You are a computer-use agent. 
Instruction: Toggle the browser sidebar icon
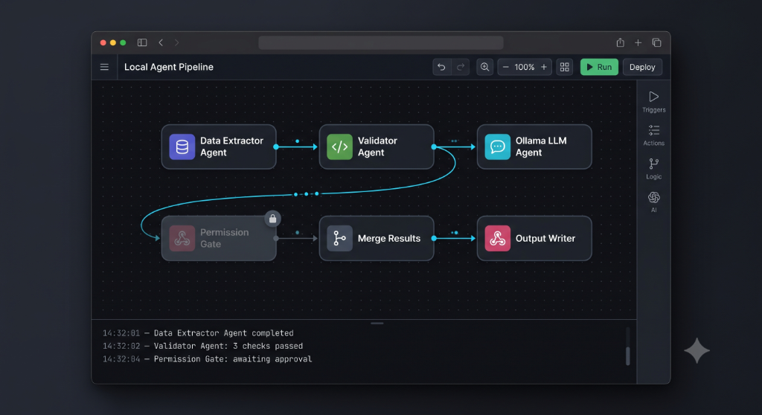[142, 42]
